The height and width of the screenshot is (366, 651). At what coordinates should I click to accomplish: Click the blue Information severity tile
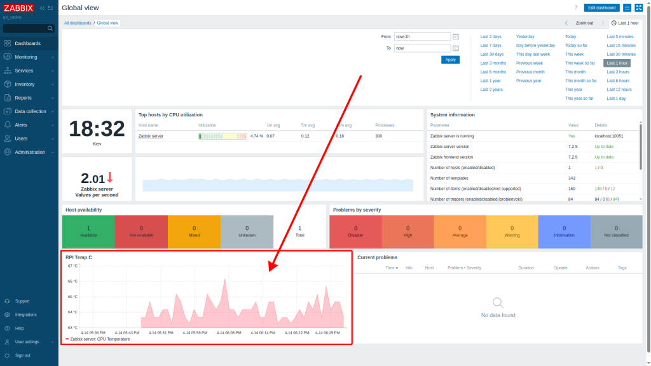click(565, 231)
